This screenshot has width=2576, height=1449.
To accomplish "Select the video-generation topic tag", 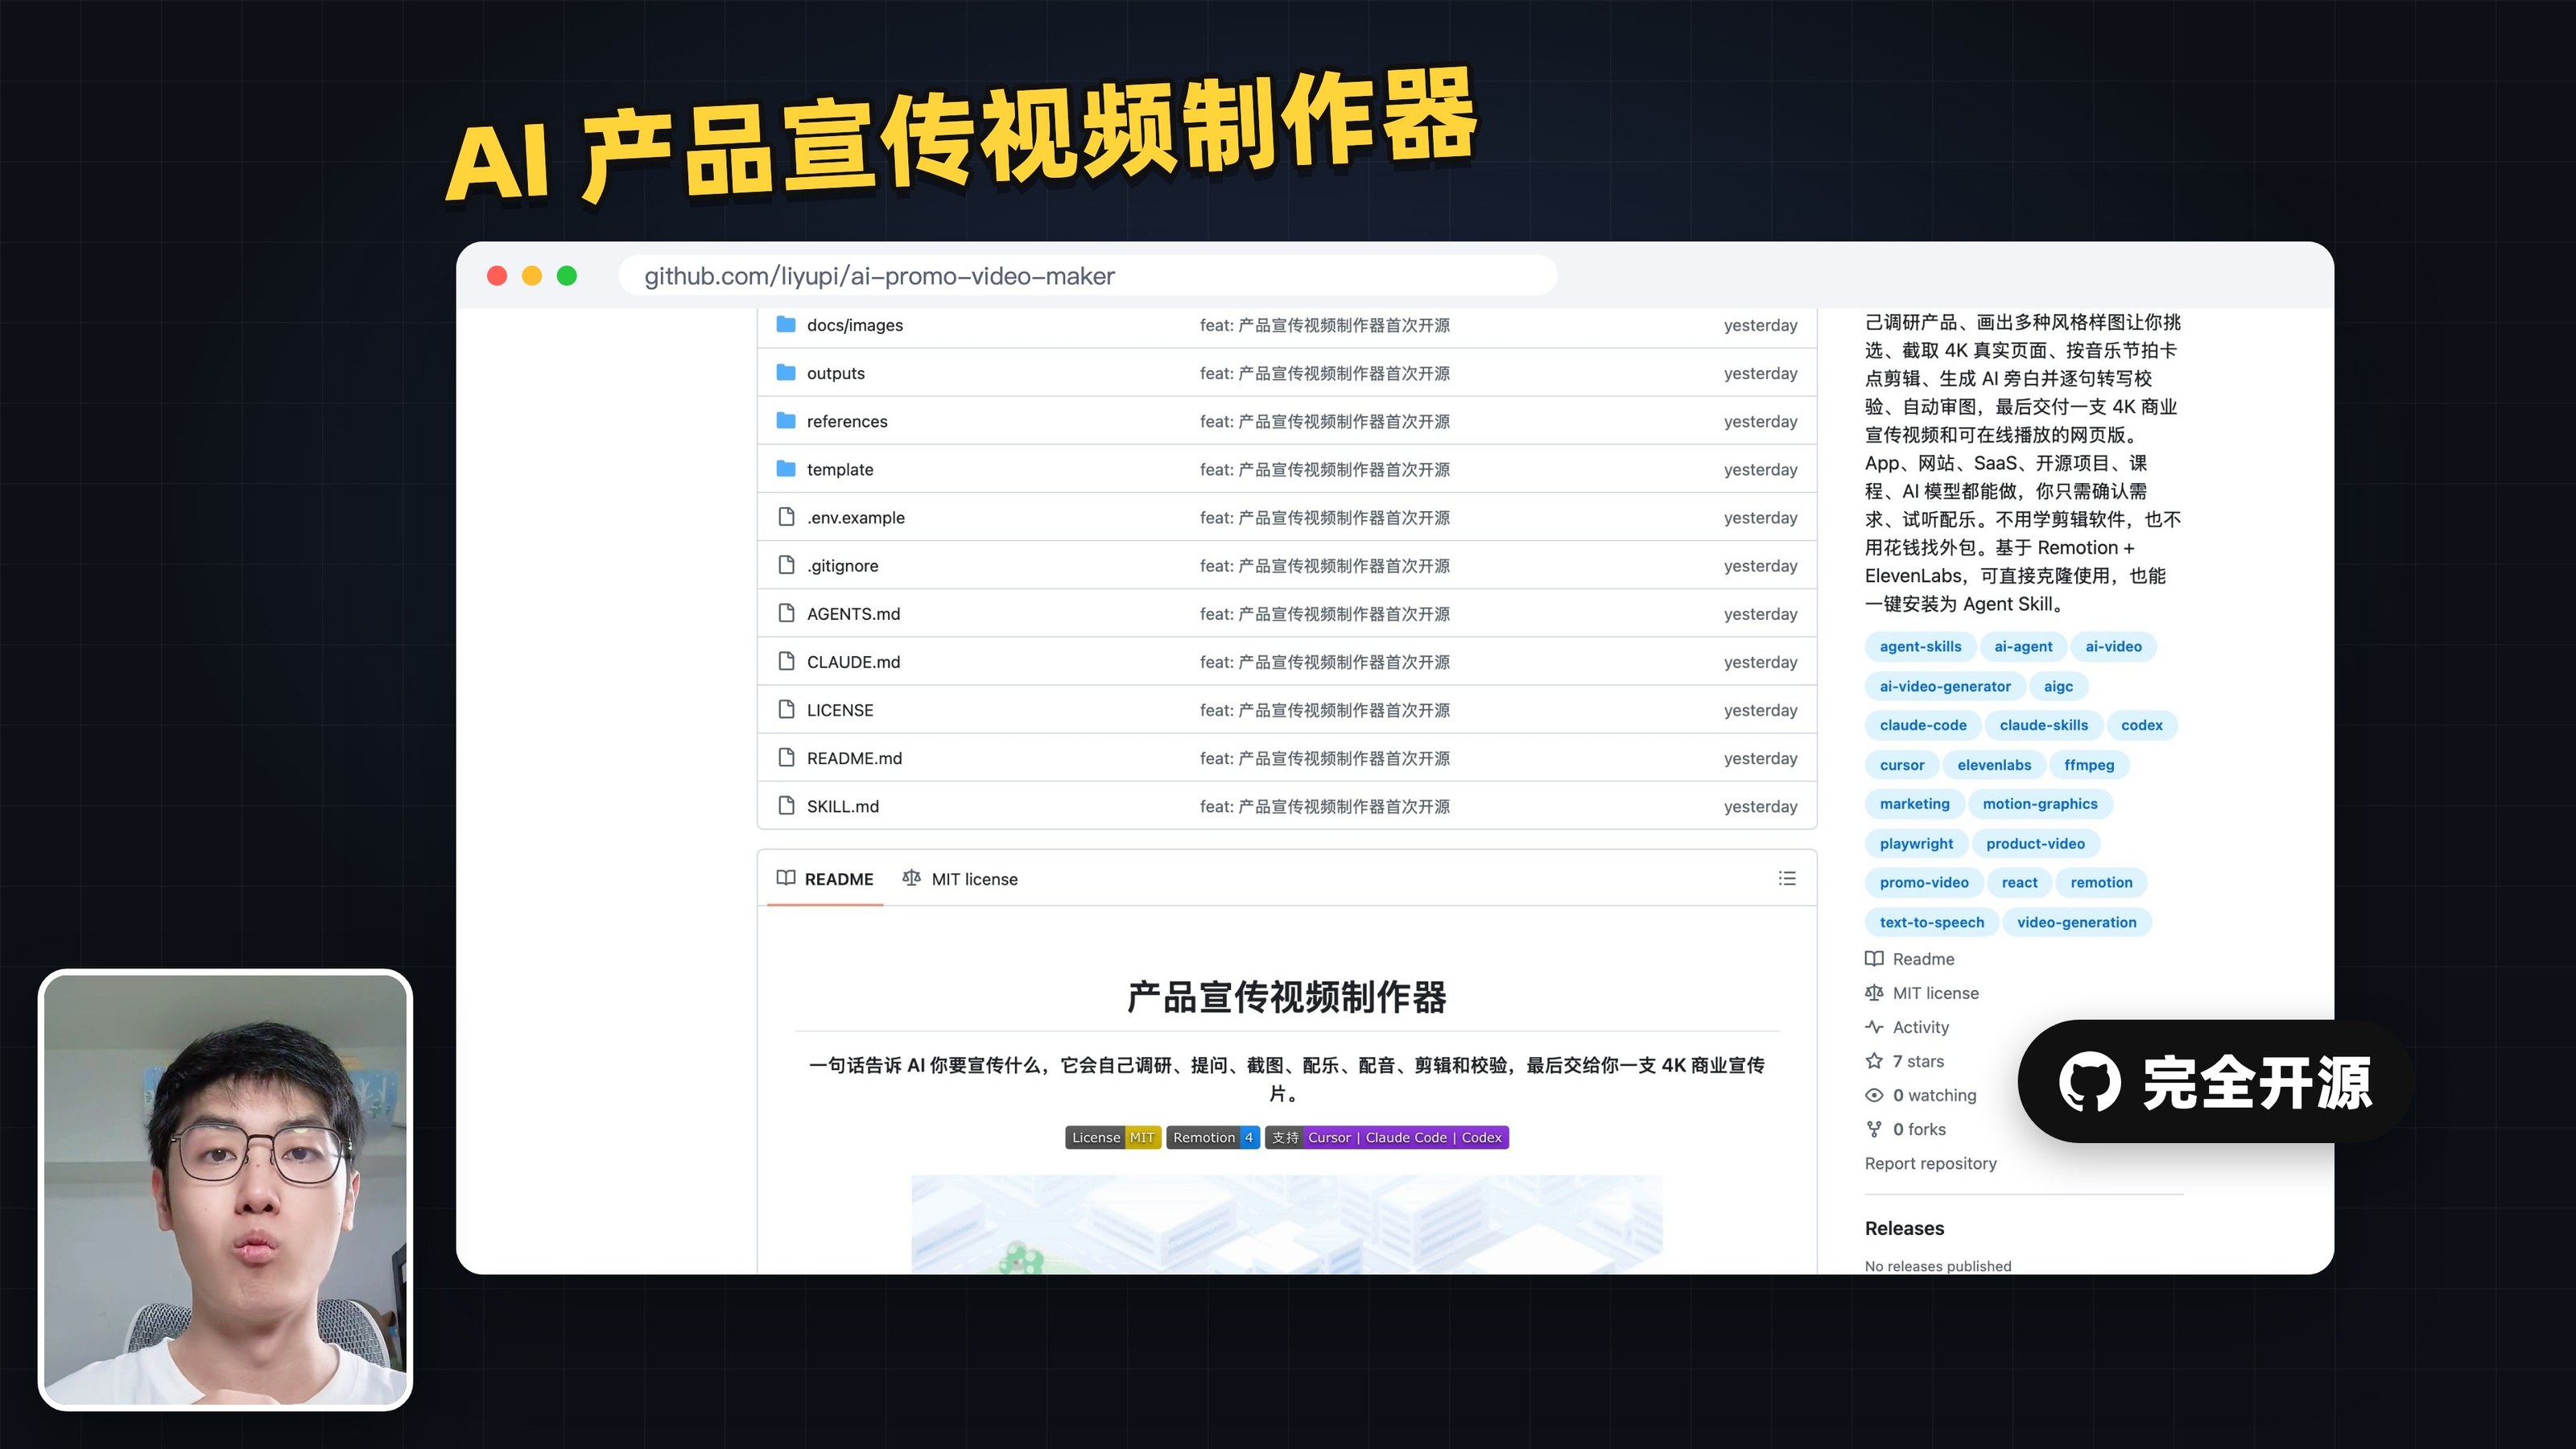I will pyautogui.click(x=2076, y=922).
